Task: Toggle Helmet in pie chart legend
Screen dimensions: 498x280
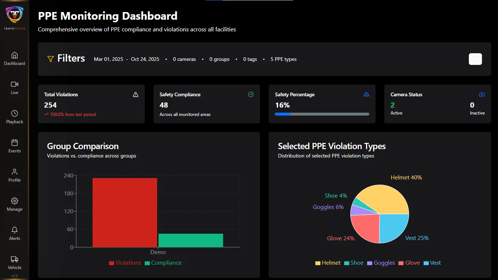Action: [327, 263]
